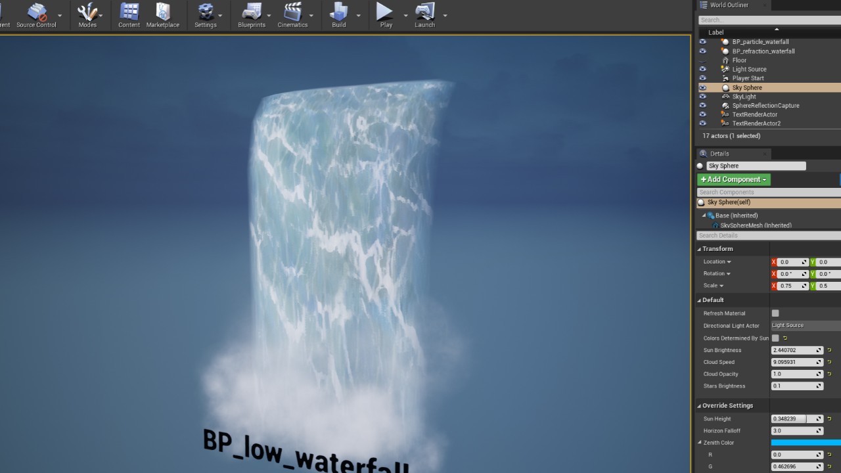The height and width of the screenshot is (473, 841).
Task: Click the Zenith Color swatch
Action: (806, 443)
